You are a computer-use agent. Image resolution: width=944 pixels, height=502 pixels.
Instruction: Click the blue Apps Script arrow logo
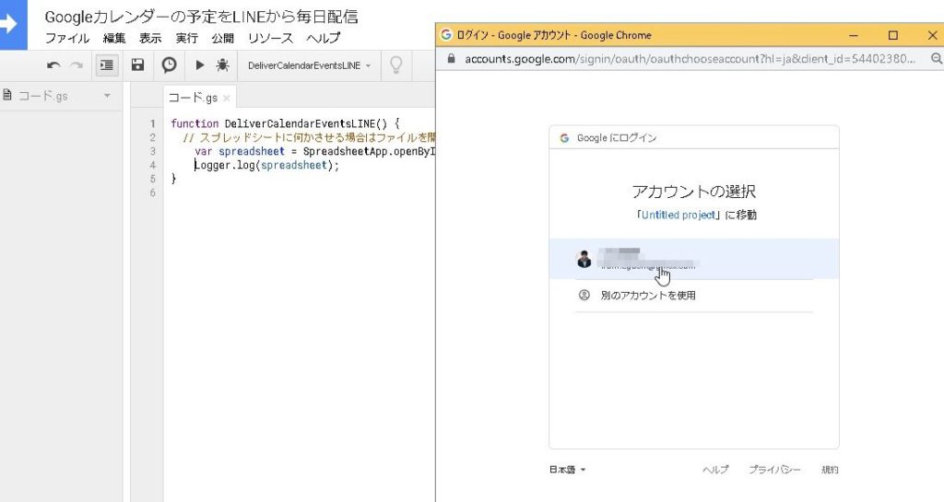[13, 25]
